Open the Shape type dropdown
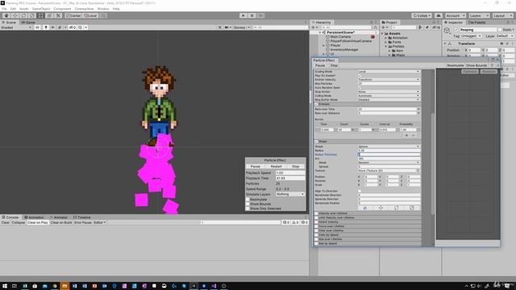Image resolution: width=516 pixels, height=290 pixels. pos(389,147)
